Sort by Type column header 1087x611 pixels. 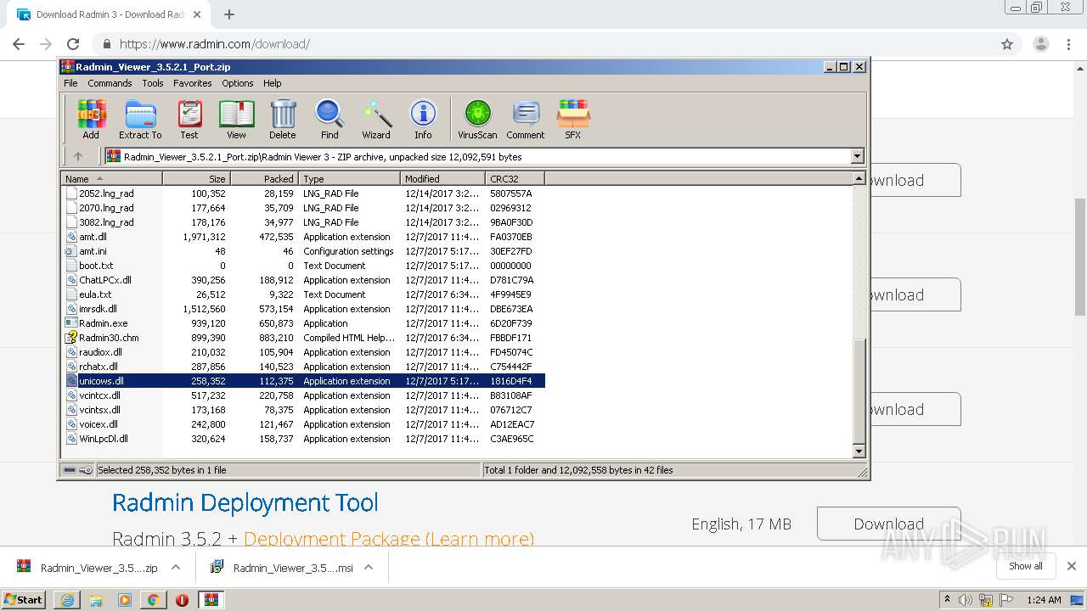pos(349,179)
